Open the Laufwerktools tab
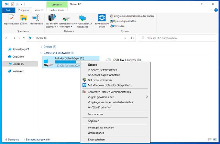The height and width of the screenshot is (144, 220). (x=57, y=10)
